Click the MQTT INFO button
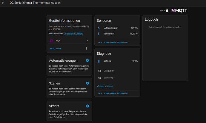Screen dimensions: 206x123 [x=55, y=48]
